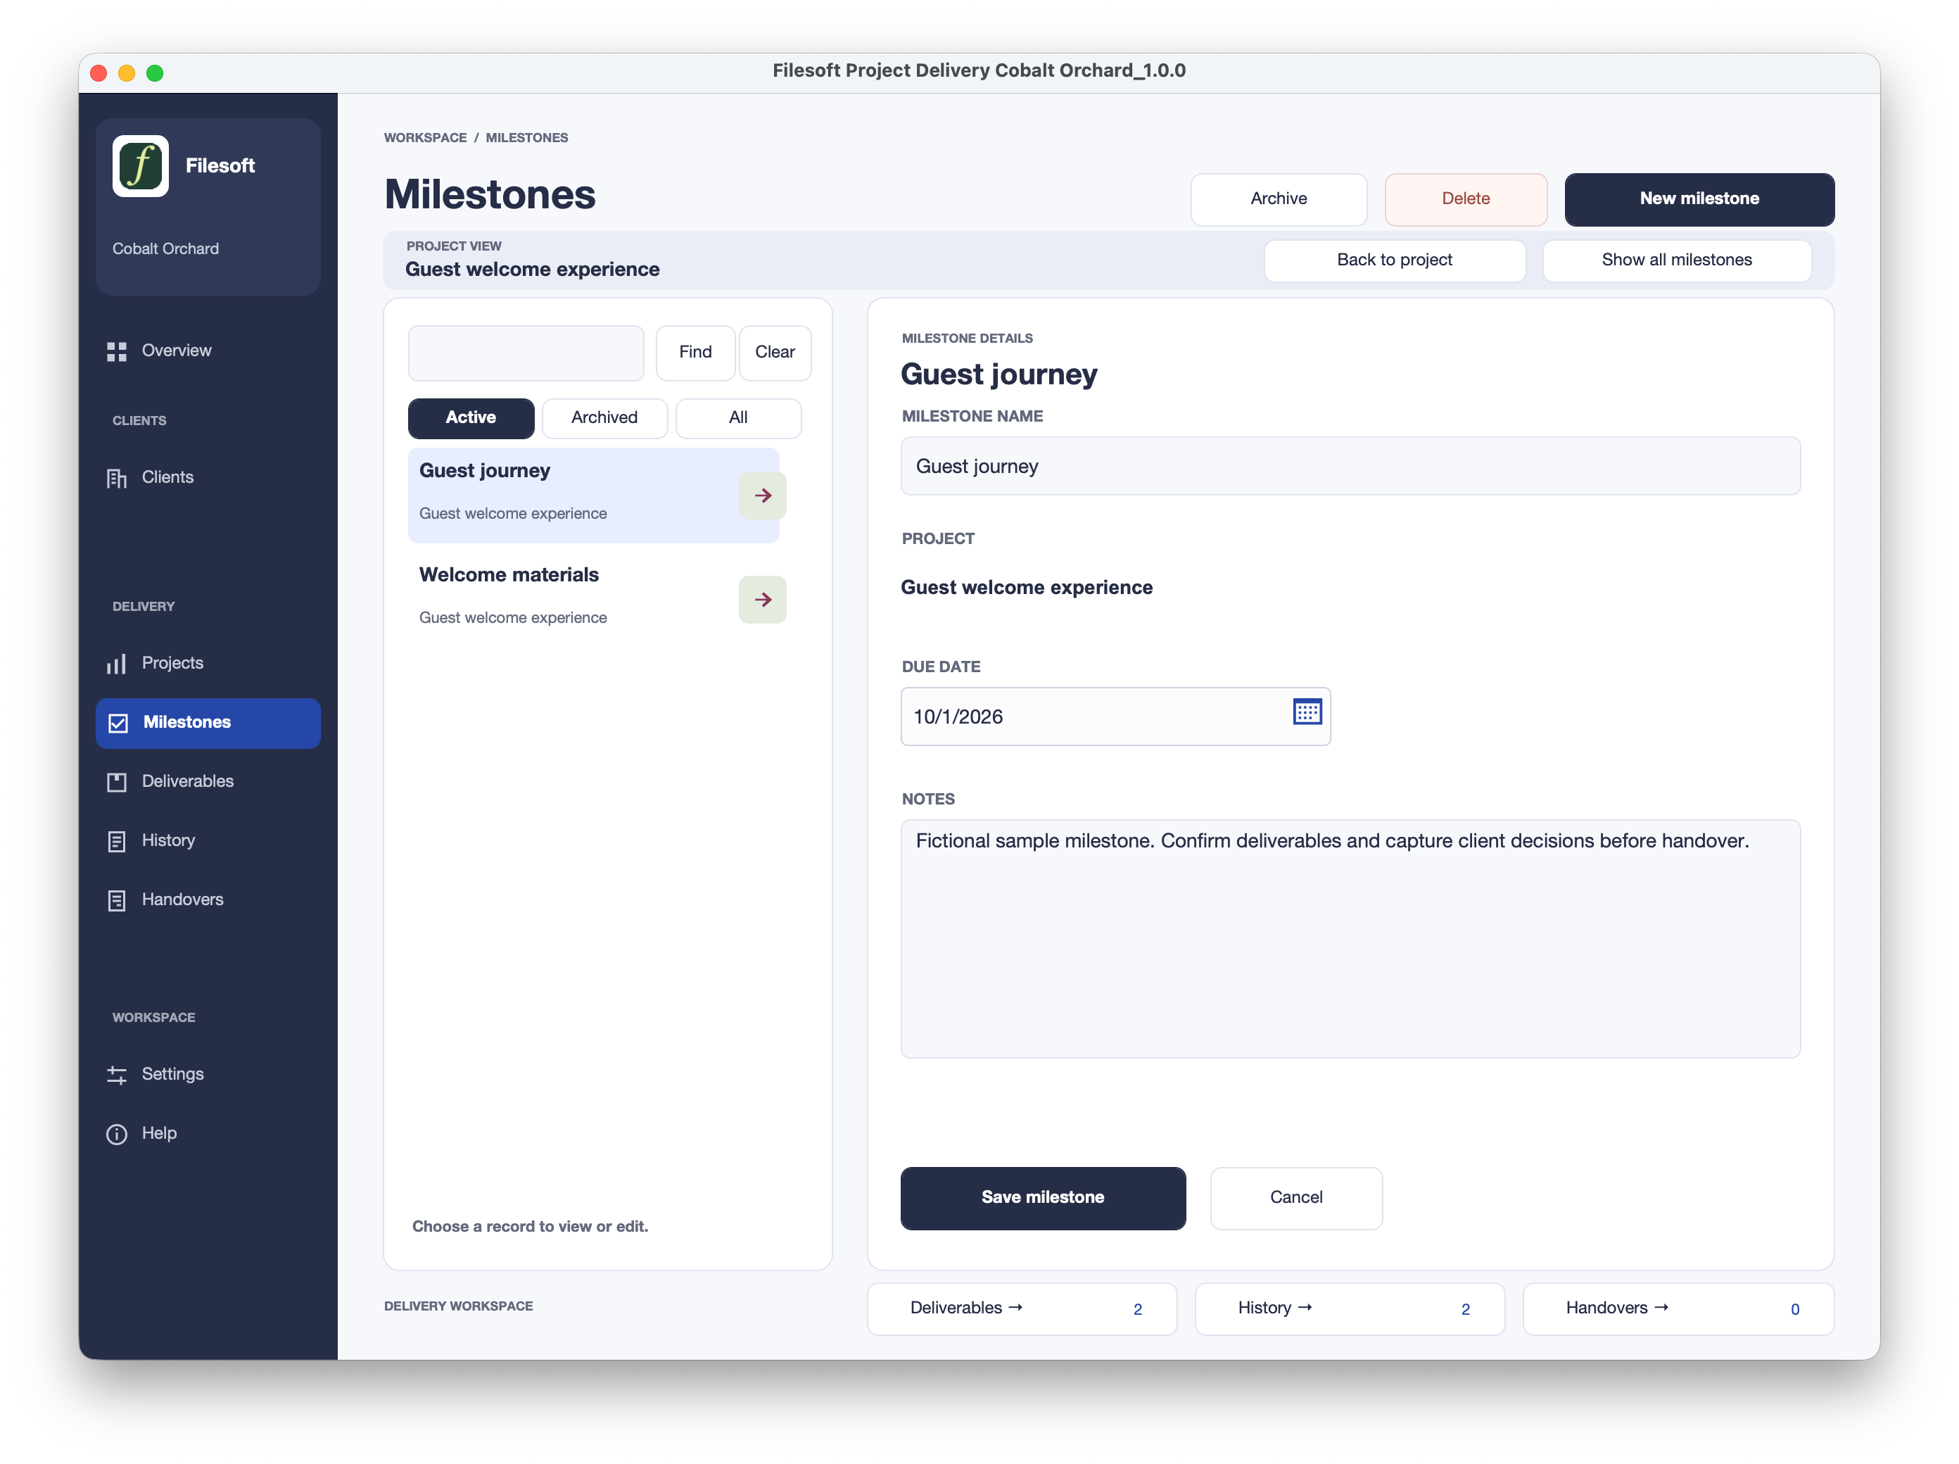The width and height of the screenshot is (1959, 1464).
Task: Open Guest journey via its arrow icon
Action: (x=763, y=496)
